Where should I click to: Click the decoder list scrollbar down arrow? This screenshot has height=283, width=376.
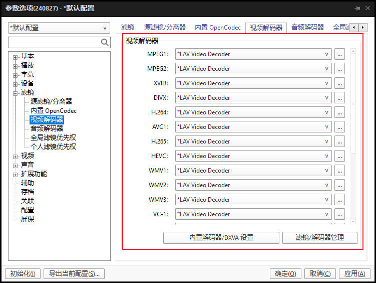(x=353, y=221)
